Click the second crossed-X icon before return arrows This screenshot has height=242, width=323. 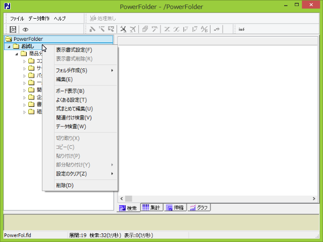pyautogui.click(x=176, y=29)
